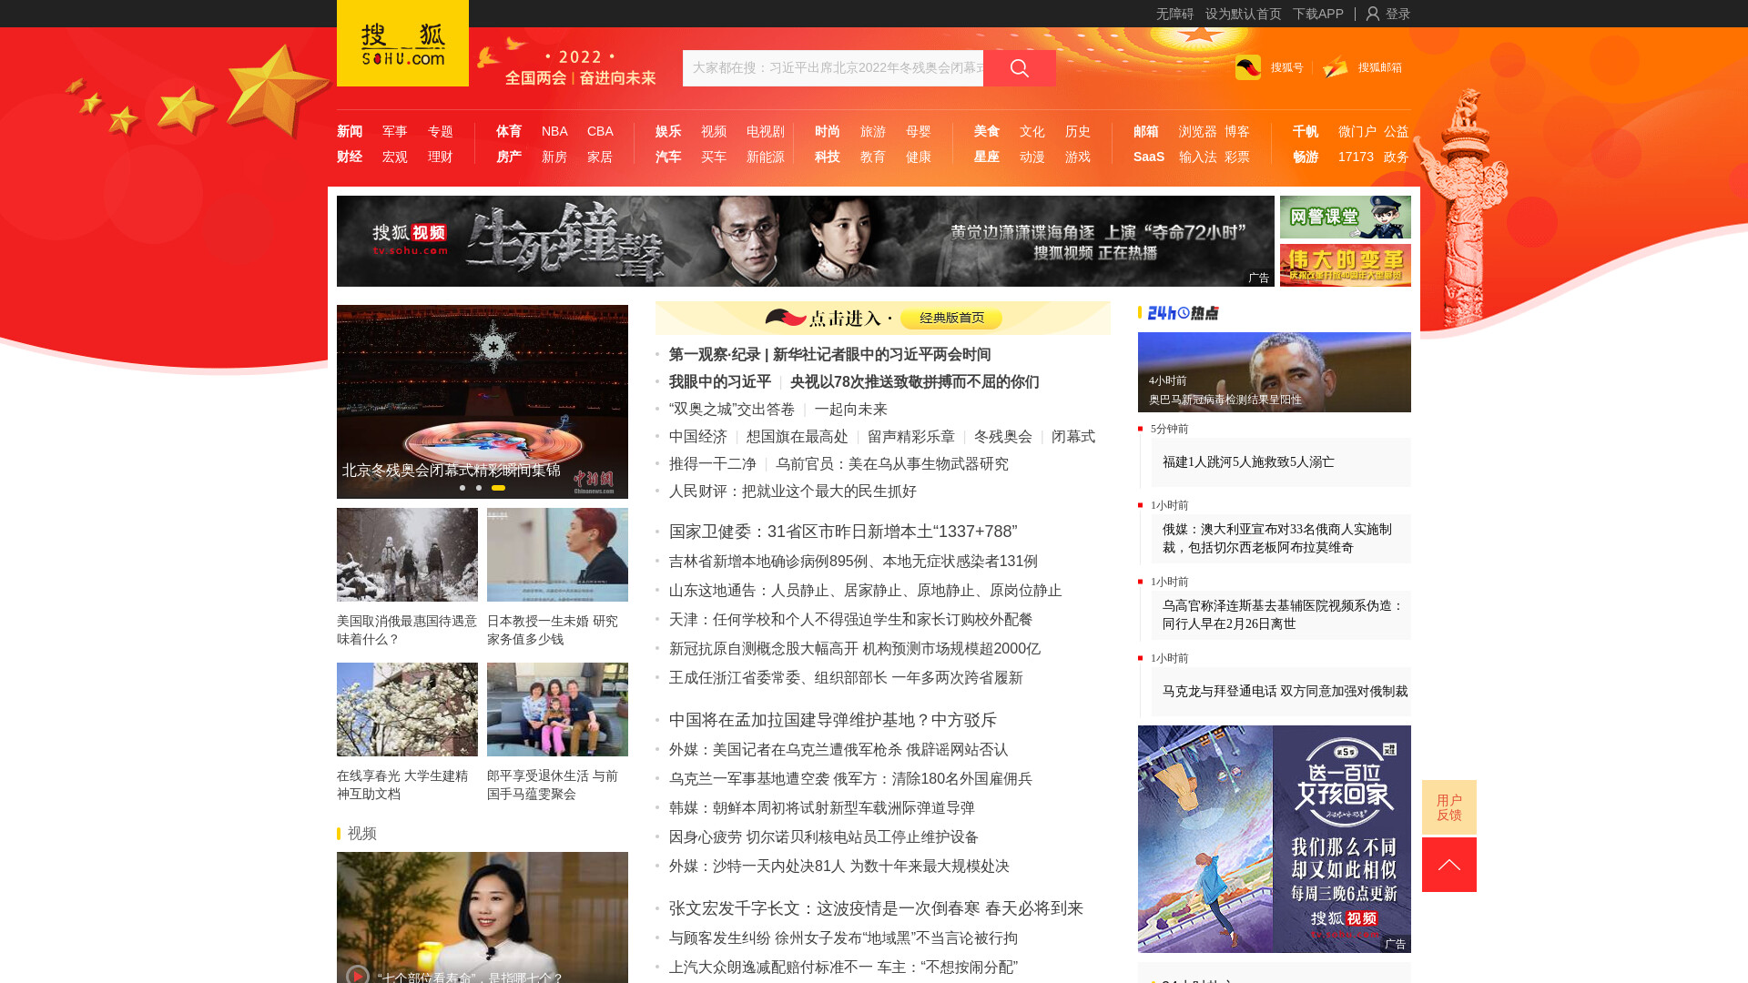Open 吉林省新增本地确诊病例895例 article

pyautogui.click(x=853, y=562)
